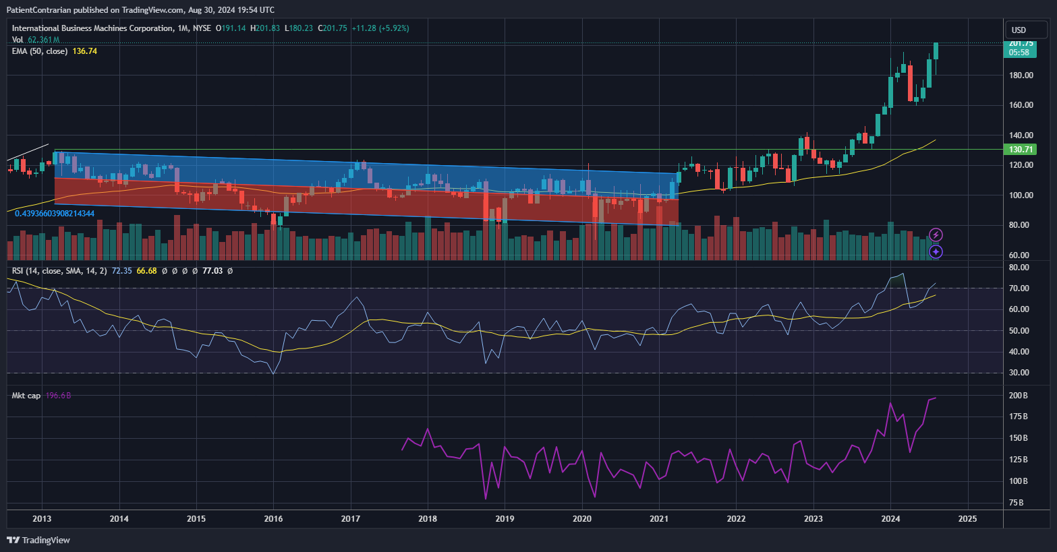Click the low value L180.23
This screenshot has height=552, width=1057.
299,28
